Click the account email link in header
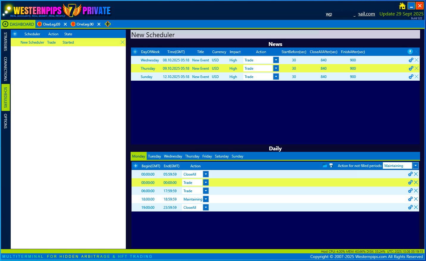Viewport: 426px width, 261px height. pyautogui.click(x=350, y=14)
